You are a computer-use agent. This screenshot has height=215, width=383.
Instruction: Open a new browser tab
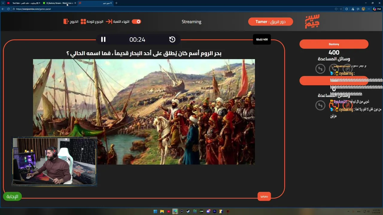[116, 3]
